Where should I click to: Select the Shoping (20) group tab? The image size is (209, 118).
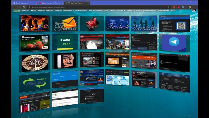(x=25, y=10)
